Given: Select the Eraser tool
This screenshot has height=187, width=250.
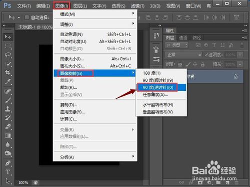Looking at the screenshot, I should tap(7, 127).
